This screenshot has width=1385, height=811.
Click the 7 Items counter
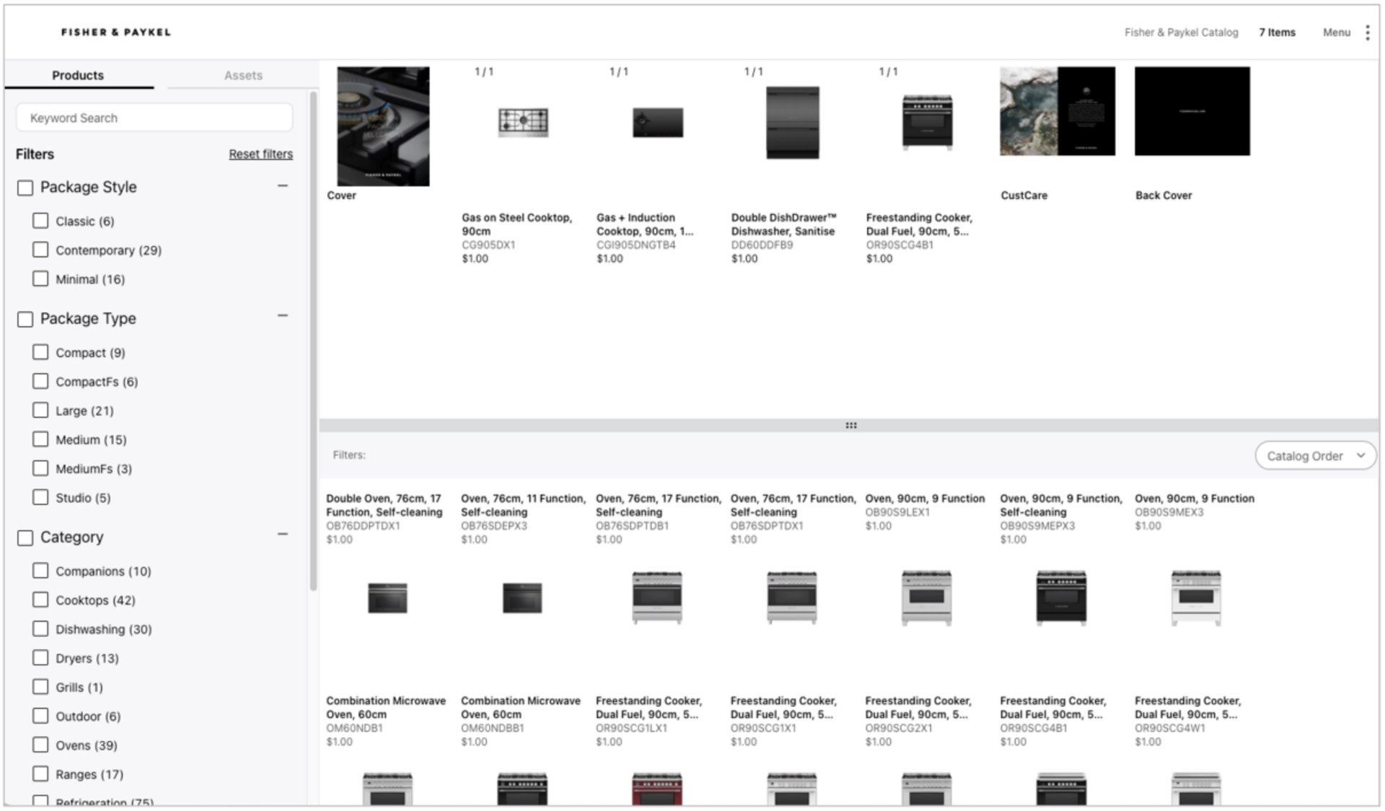point(1277,32)
